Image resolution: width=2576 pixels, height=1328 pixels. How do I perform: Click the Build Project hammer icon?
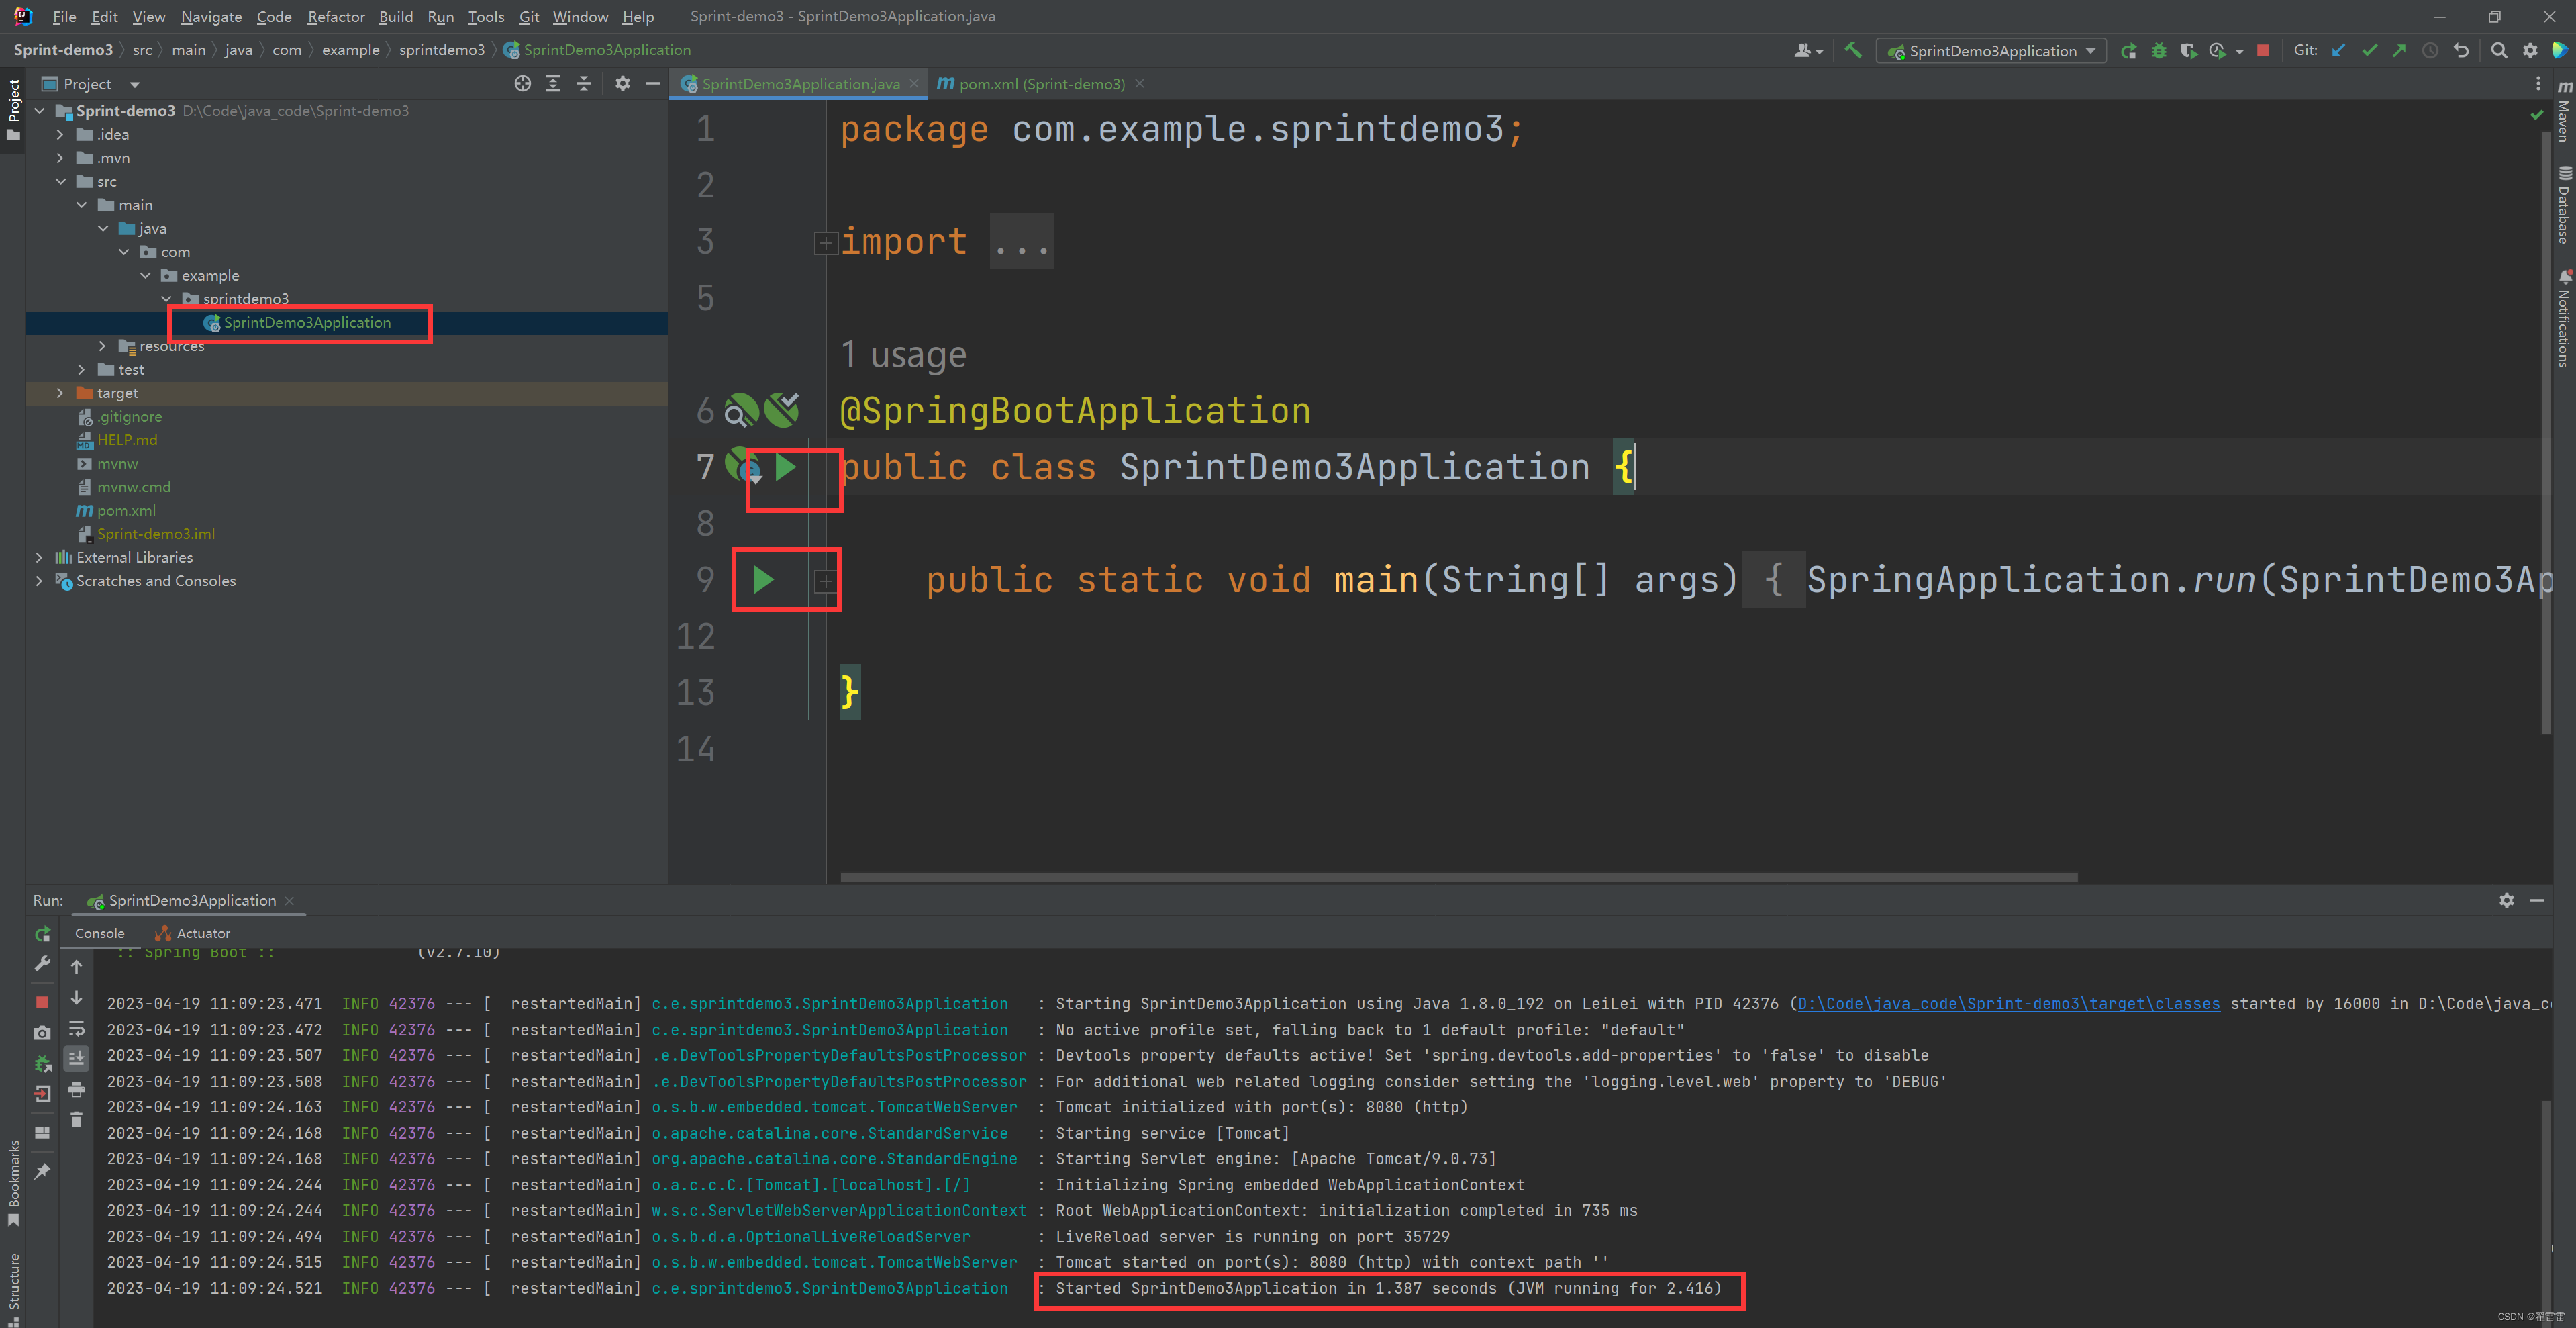click(x=1853, y=50)
